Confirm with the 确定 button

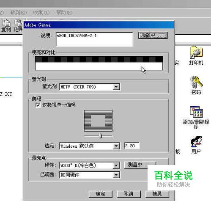pos(101,194)
